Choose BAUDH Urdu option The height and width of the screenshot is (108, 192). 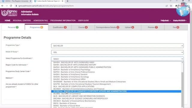[x=116, y=79]
